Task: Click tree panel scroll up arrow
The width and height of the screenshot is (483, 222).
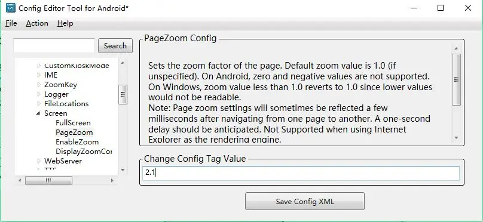Action: coord(123,63)
